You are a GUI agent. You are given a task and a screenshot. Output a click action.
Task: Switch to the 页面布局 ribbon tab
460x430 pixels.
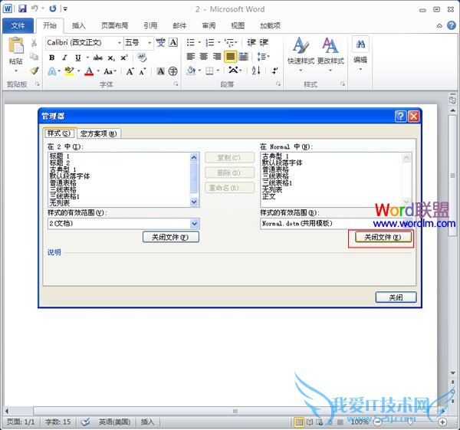tap(115, 26)
